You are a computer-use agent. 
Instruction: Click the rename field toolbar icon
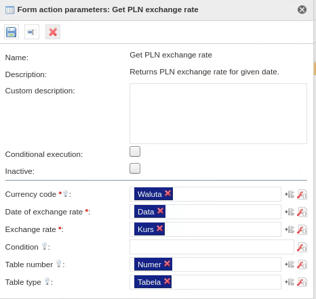coord(32,32)
